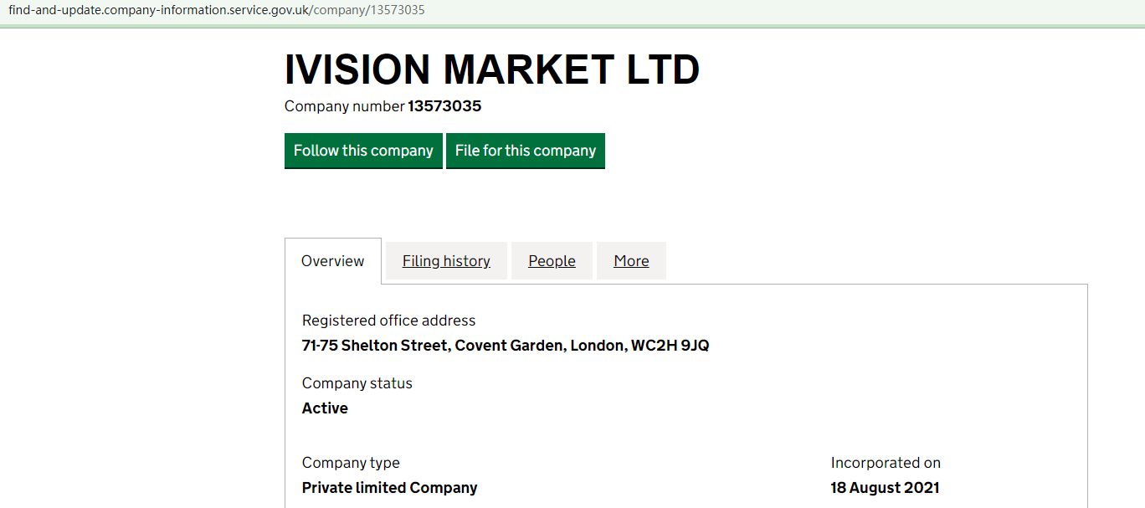Click the Active status value

pyautogui.click(x=325, y=408)
